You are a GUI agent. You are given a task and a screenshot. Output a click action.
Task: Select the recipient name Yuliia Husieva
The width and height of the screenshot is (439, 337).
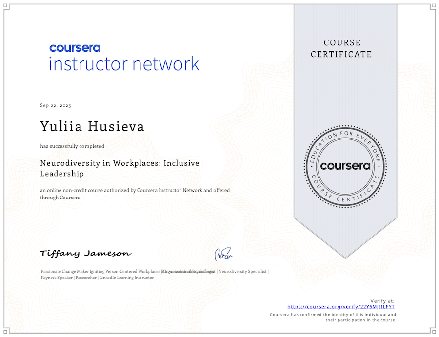click(x=92, y=126)
